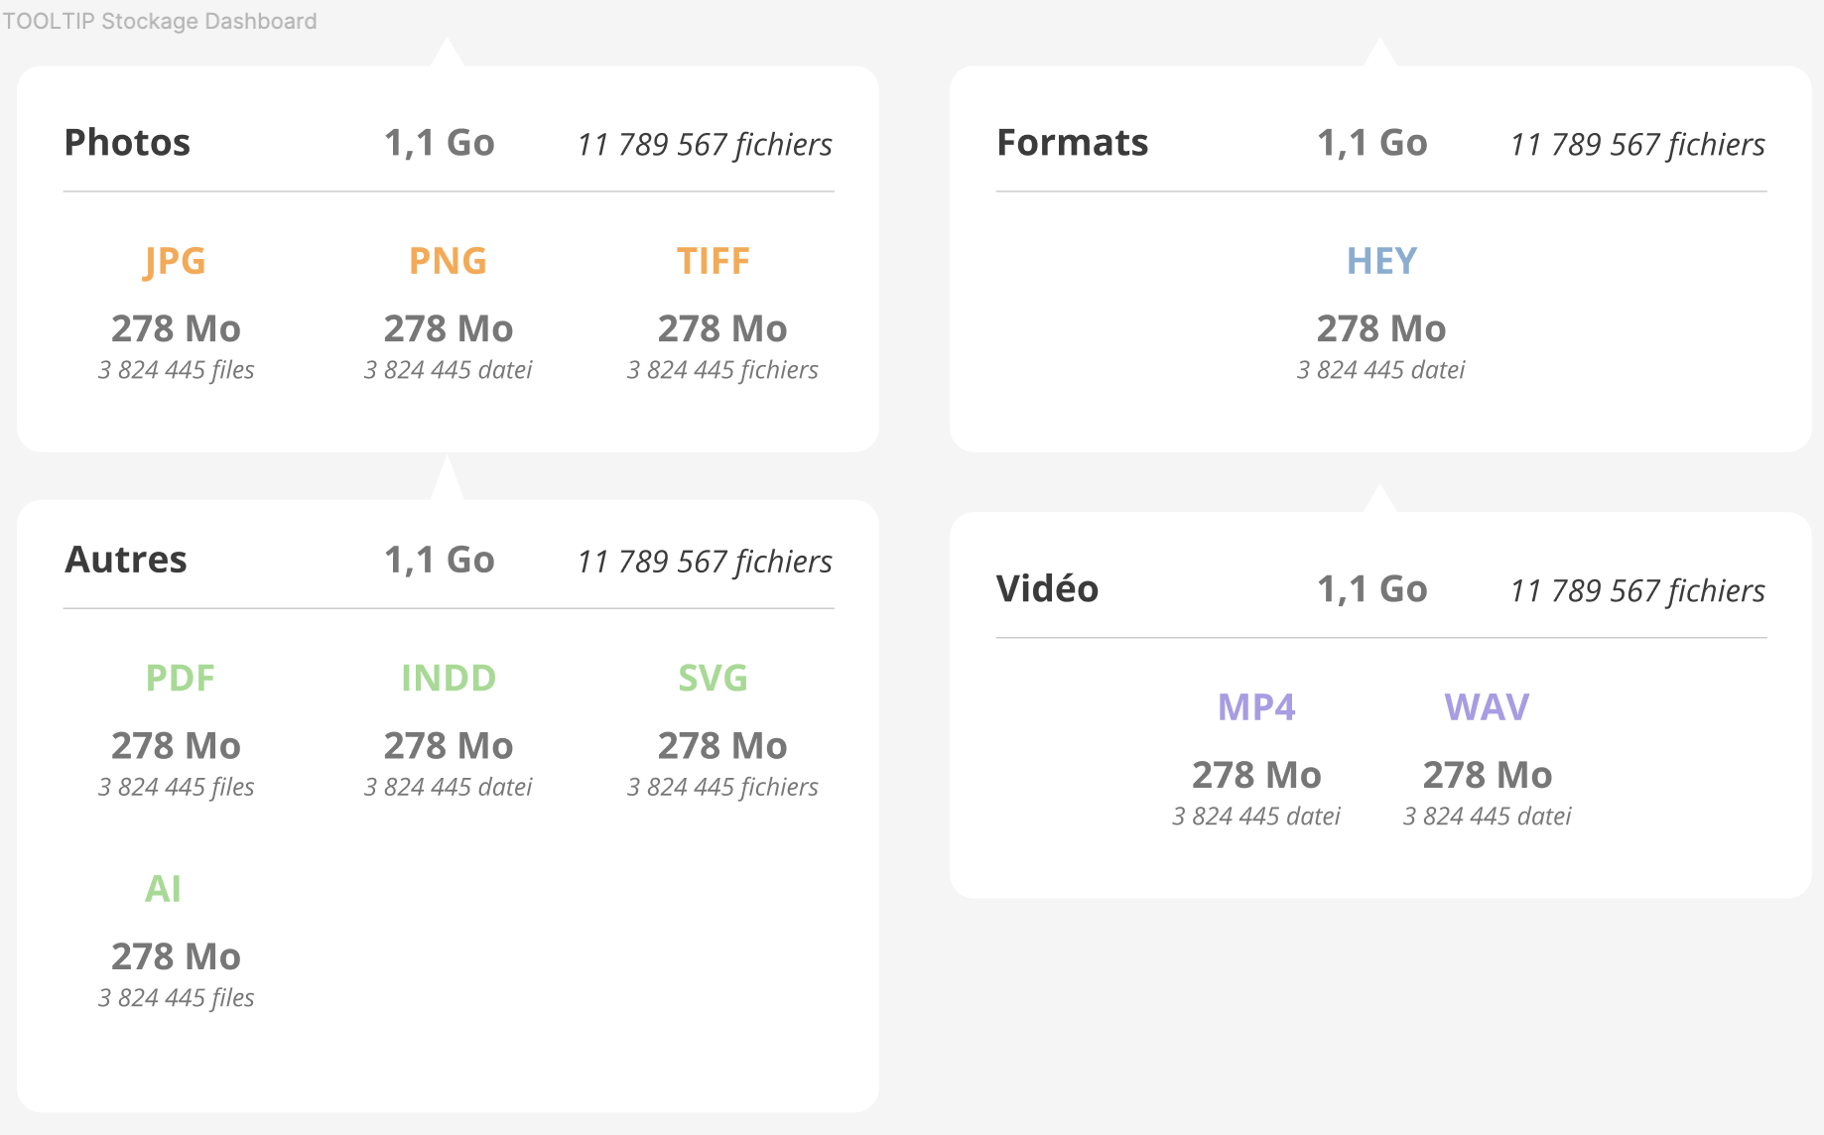Click the tooltip arrow above the Photos card
Viewport: 1824px width, 1135px height.
pyautogui.click(x=448, y=52)
